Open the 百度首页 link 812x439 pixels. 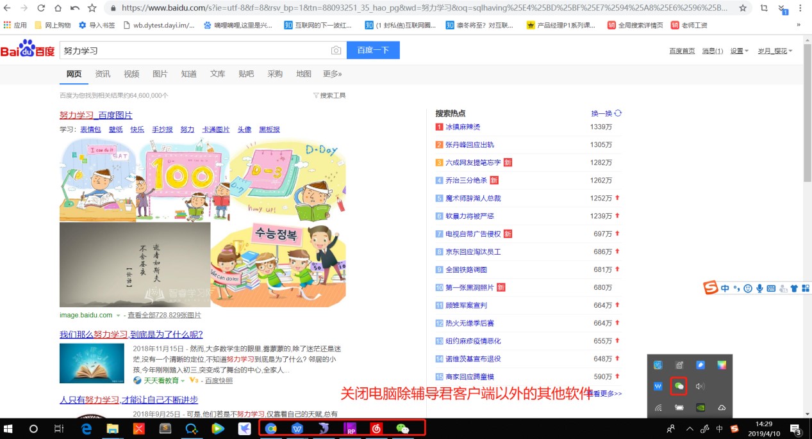point(682,51)
